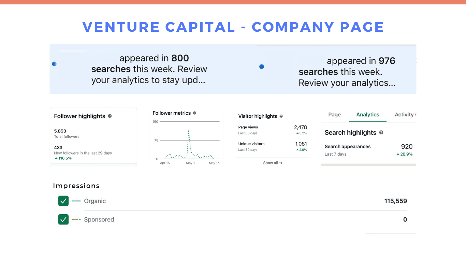The height and width of the screenshot is (262, 466).
Task: Open the 800 searches notification text
Action: 149,69
